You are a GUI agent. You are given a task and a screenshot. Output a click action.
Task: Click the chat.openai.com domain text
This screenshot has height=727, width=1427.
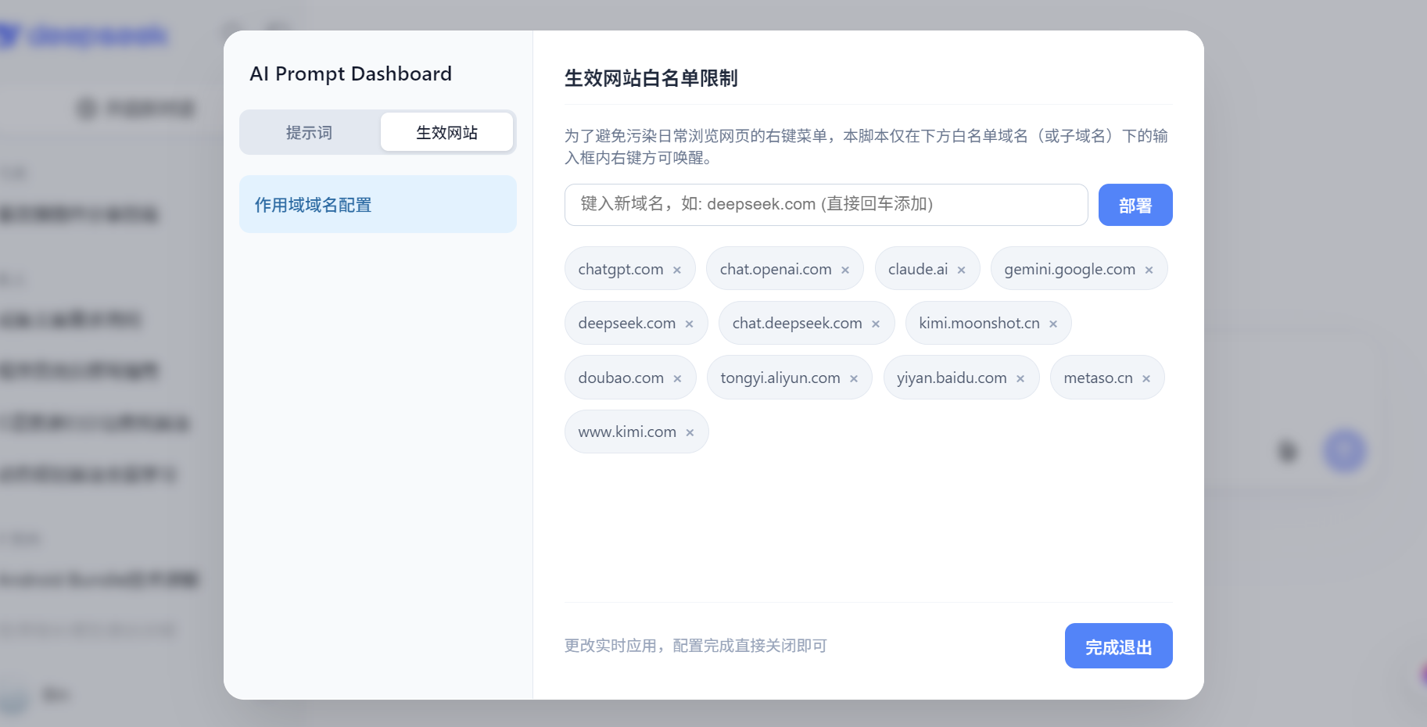click(776, 269)
